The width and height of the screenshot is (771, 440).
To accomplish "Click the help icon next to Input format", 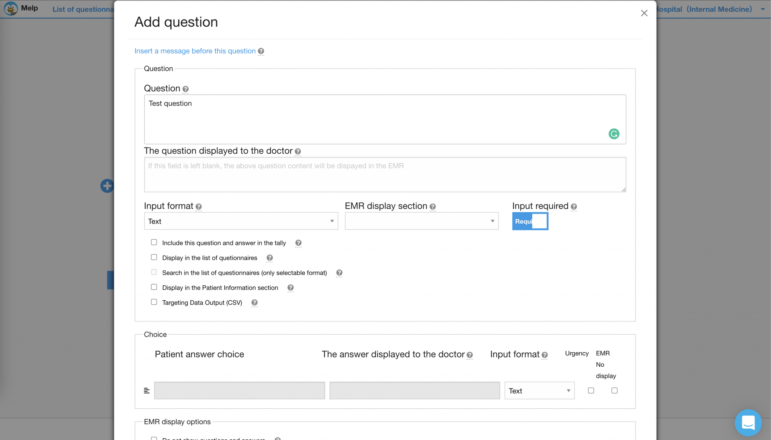I will pyautogui.click(x=198, y=207).
